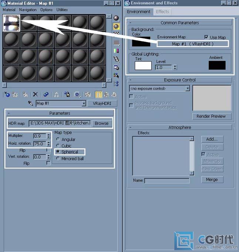The width and height of the screenshot is (239, 252).
Task: Collapse the Common Parameters rollout
Action: point(180,23)
